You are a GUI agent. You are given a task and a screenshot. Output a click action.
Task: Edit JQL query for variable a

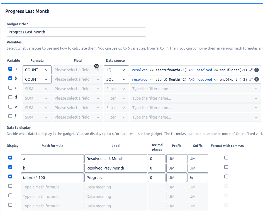(189, 70)
